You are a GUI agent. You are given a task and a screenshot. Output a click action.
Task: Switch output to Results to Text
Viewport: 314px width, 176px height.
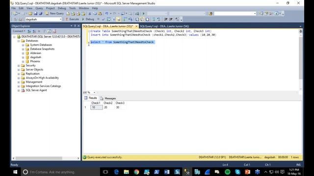[137, 20]
